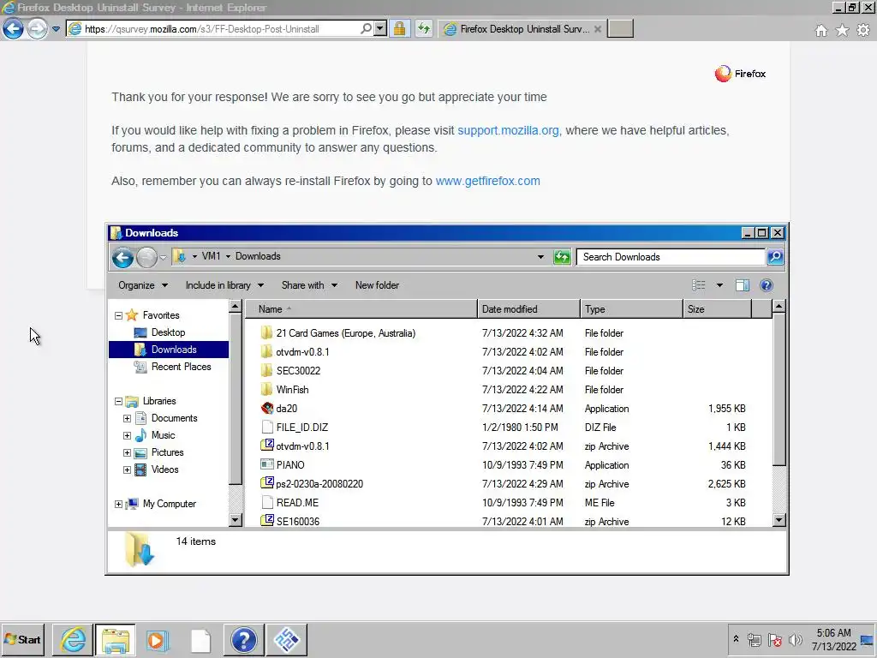Viewport: 877px width, 658px height.
Task: Expand the Documents library
Action: click(x=127, y=418)
